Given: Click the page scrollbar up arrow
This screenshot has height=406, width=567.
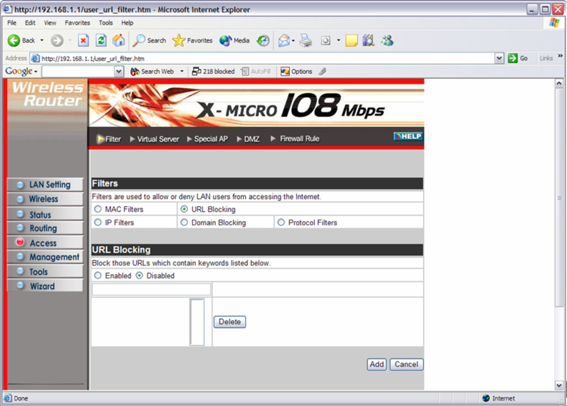Looking at the screenshot, I should coord(559,83).
